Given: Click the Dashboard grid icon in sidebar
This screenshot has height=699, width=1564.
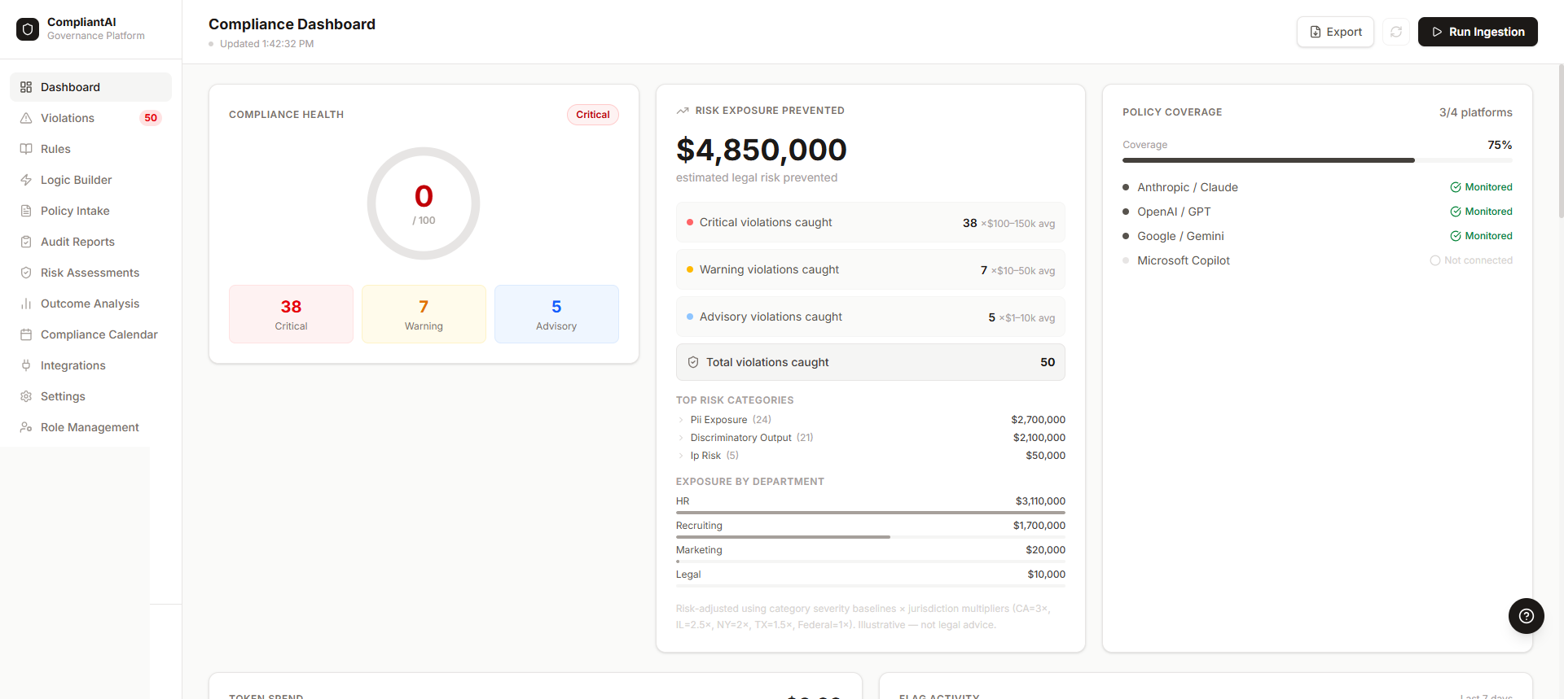Looking at the screenshot, I should click(x=26, y=87).
